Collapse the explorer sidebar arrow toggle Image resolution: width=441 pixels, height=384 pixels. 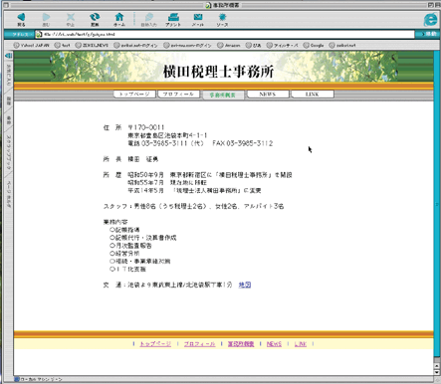point(9,56)
